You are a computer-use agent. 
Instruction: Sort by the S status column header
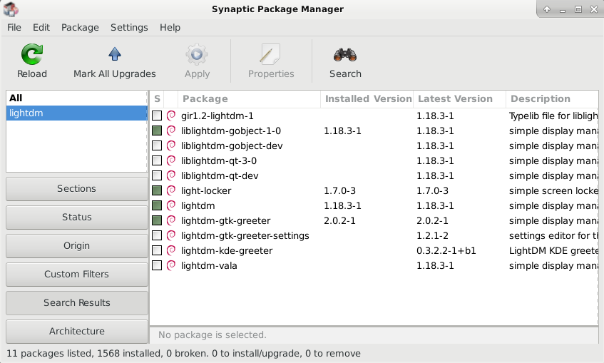point(157,99)
